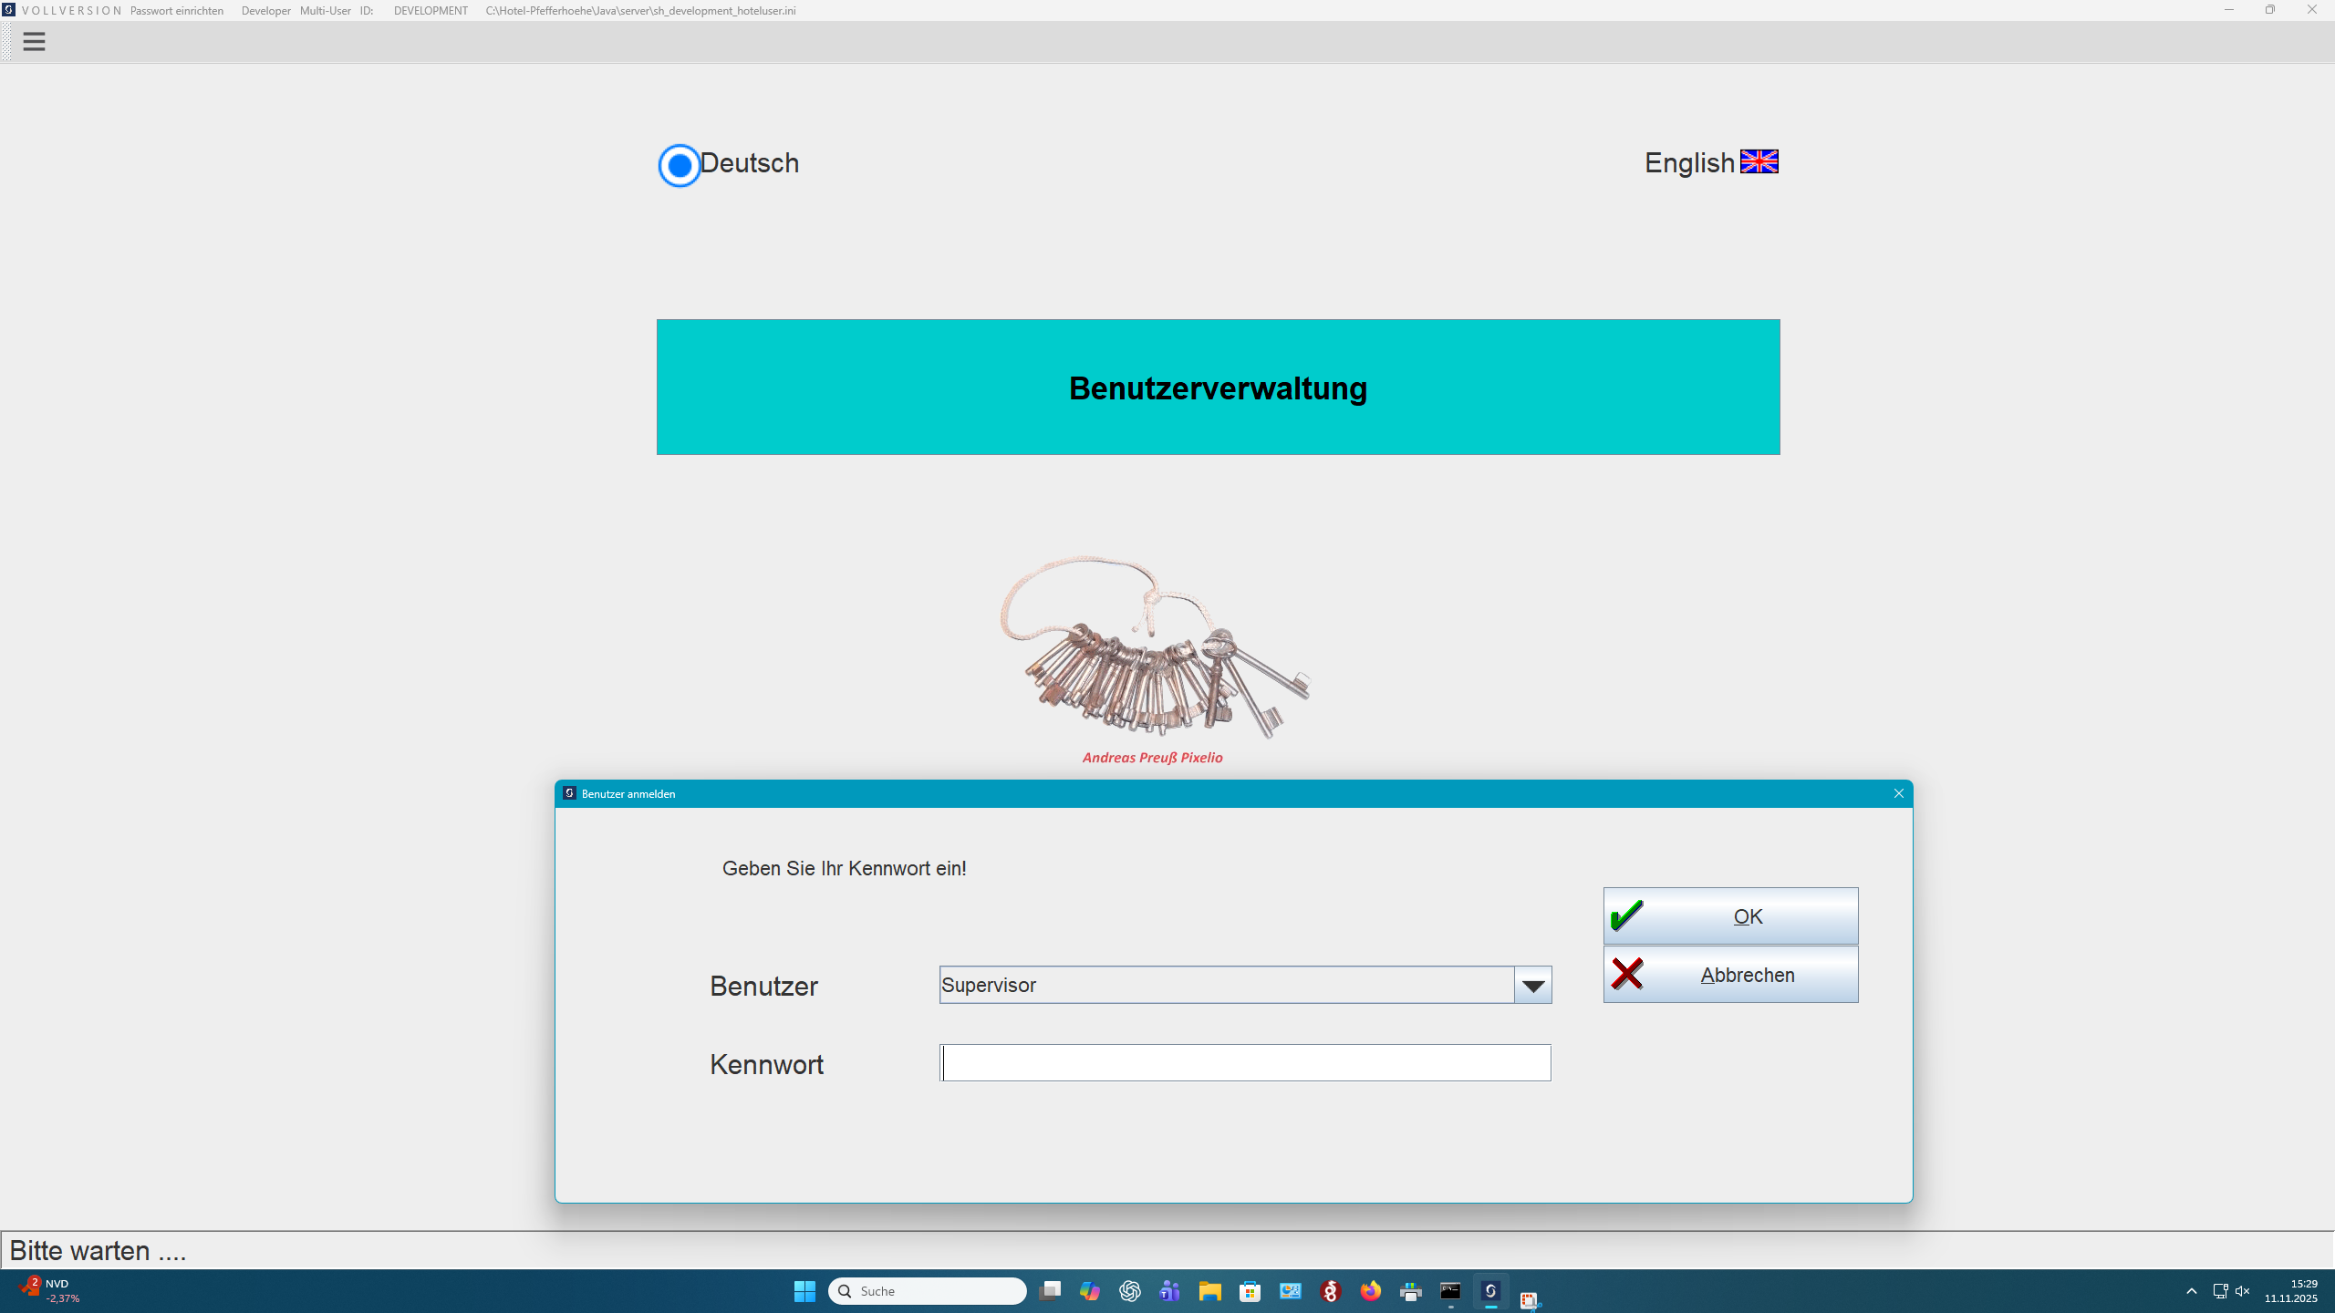Screen dimensions: 2335x1313
Task: Click Passwort einrichten in title bar
Action: pyautogui.click(x=177, y=11)
